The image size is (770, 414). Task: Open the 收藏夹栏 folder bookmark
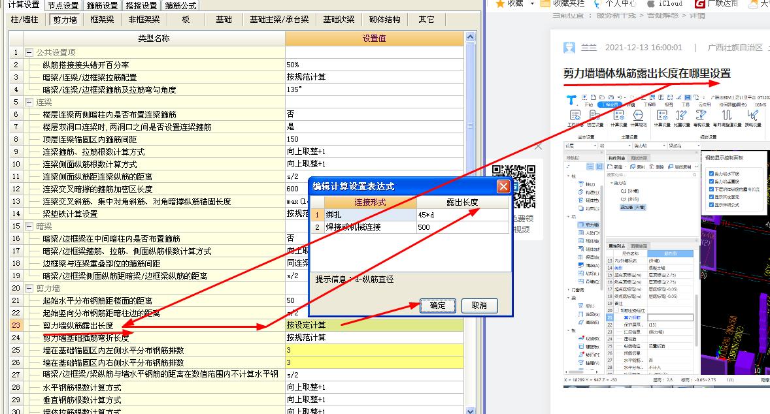tap(562, 3)
